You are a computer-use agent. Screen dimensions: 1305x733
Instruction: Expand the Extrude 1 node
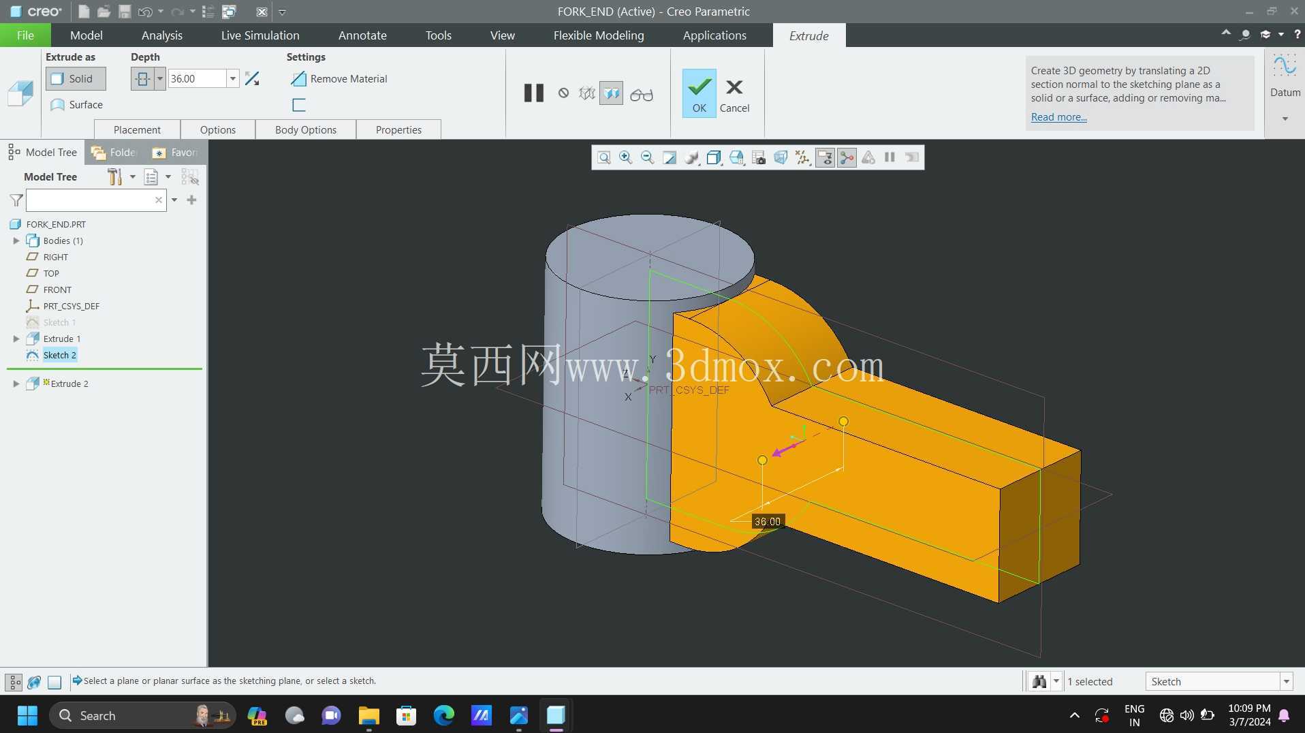pyautogui.click(x=16, y=339)
